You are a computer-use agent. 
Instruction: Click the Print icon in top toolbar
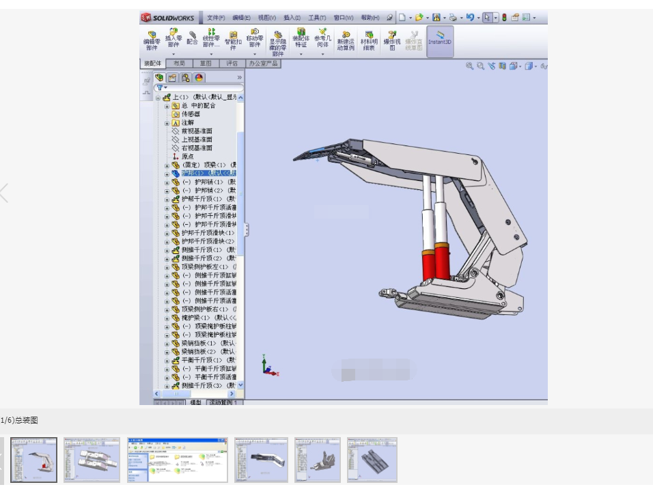[453, 18]
